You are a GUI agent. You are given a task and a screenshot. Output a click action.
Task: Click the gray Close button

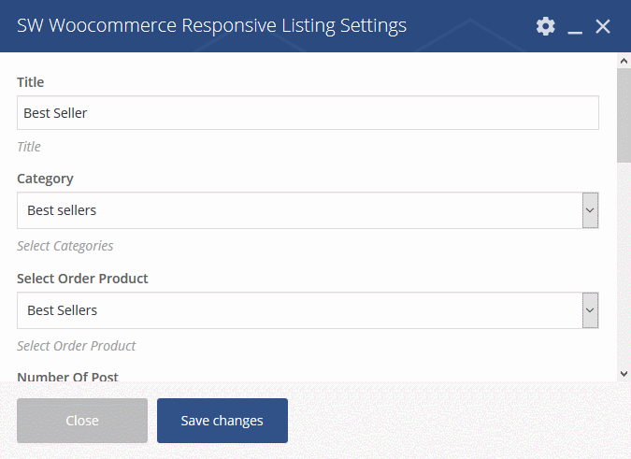coord(82,421)
